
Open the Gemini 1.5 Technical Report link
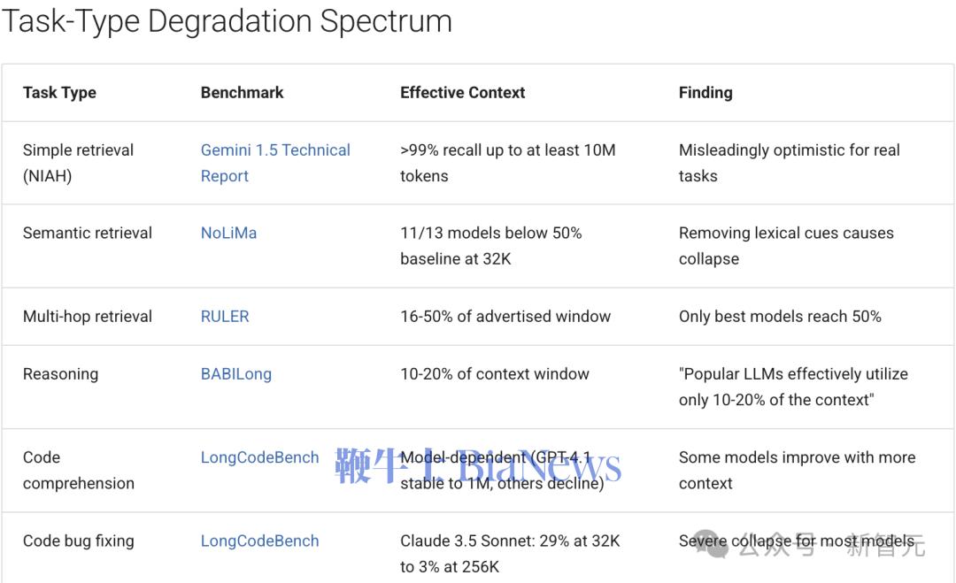[x=275, y=163]
